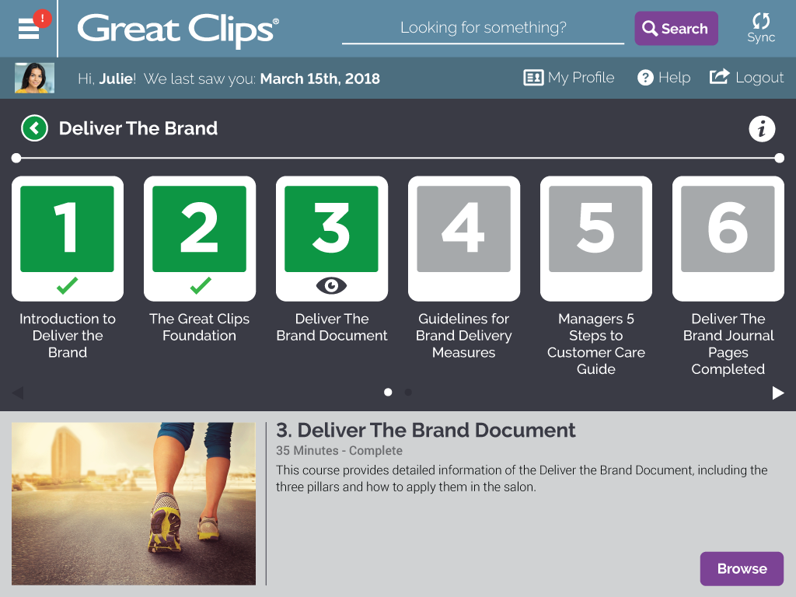
Task: Click the eye icon on course 3
Action: click(x=332, y=285)
